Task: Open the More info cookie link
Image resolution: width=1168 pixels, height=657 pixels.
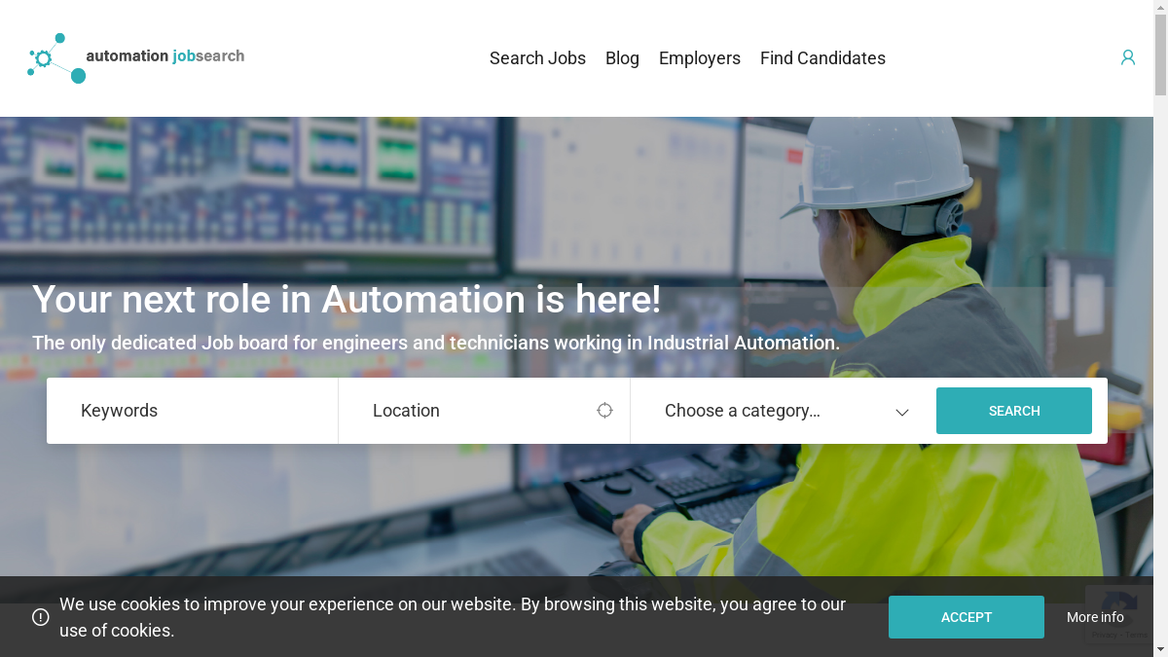Action: (1095, 617)
